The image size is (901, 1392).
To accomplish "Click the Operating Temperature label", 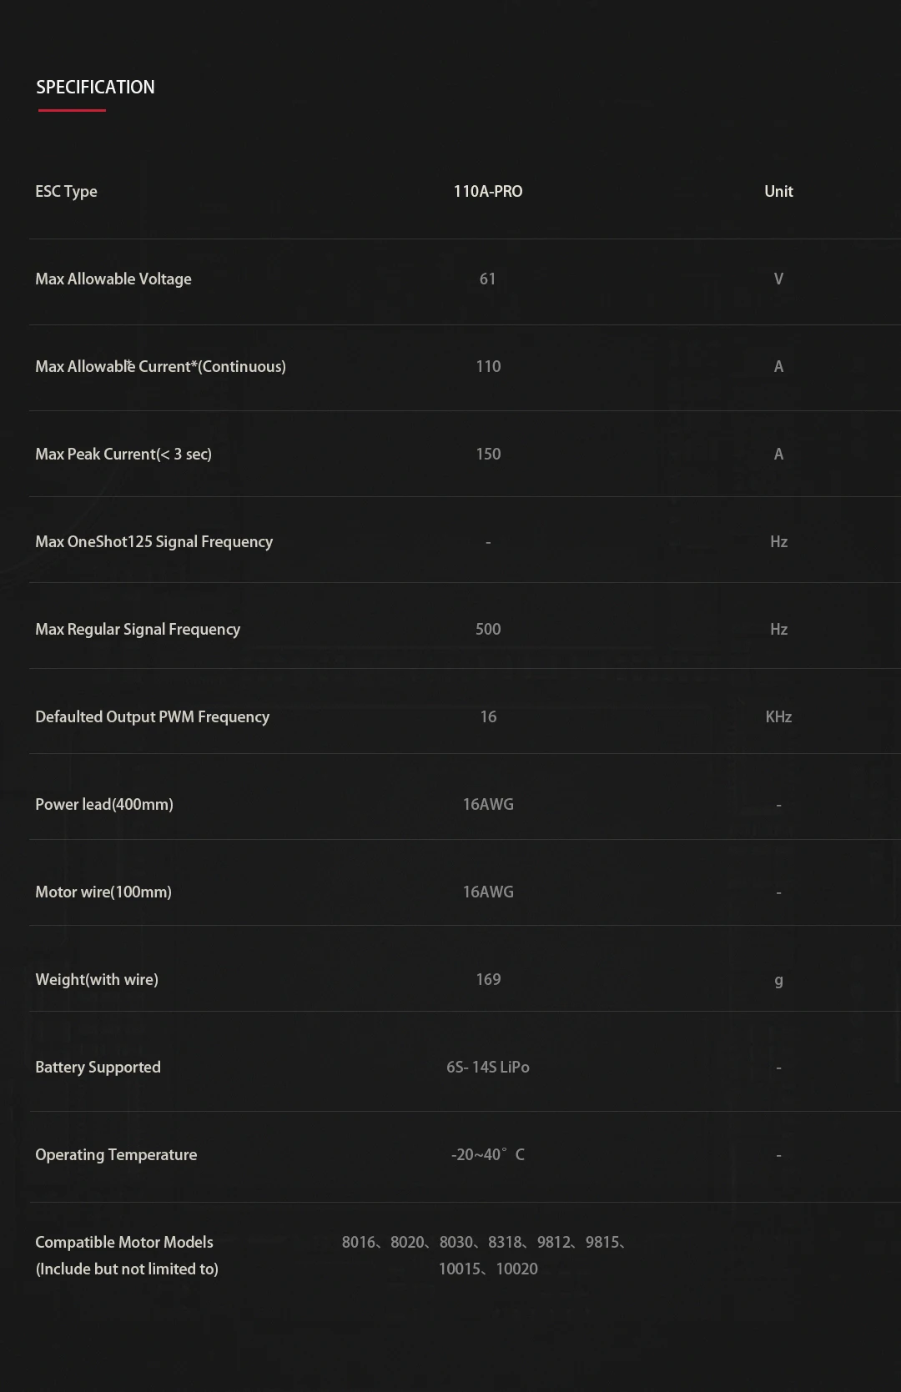I will coord(116,1155).
